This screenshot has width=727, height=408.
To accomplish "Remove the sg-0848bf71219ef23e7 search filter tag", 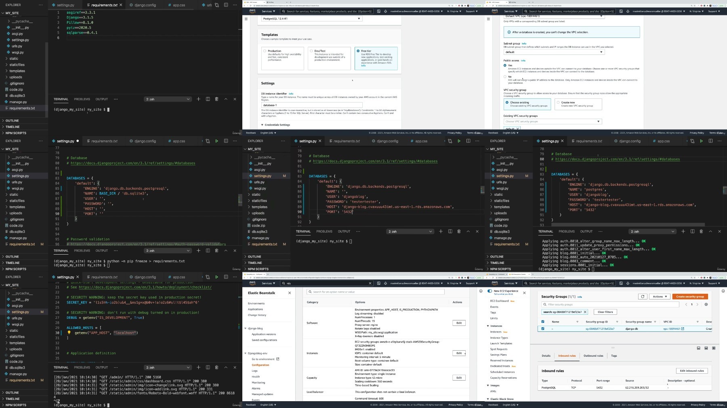I will [x=585, y=312].
